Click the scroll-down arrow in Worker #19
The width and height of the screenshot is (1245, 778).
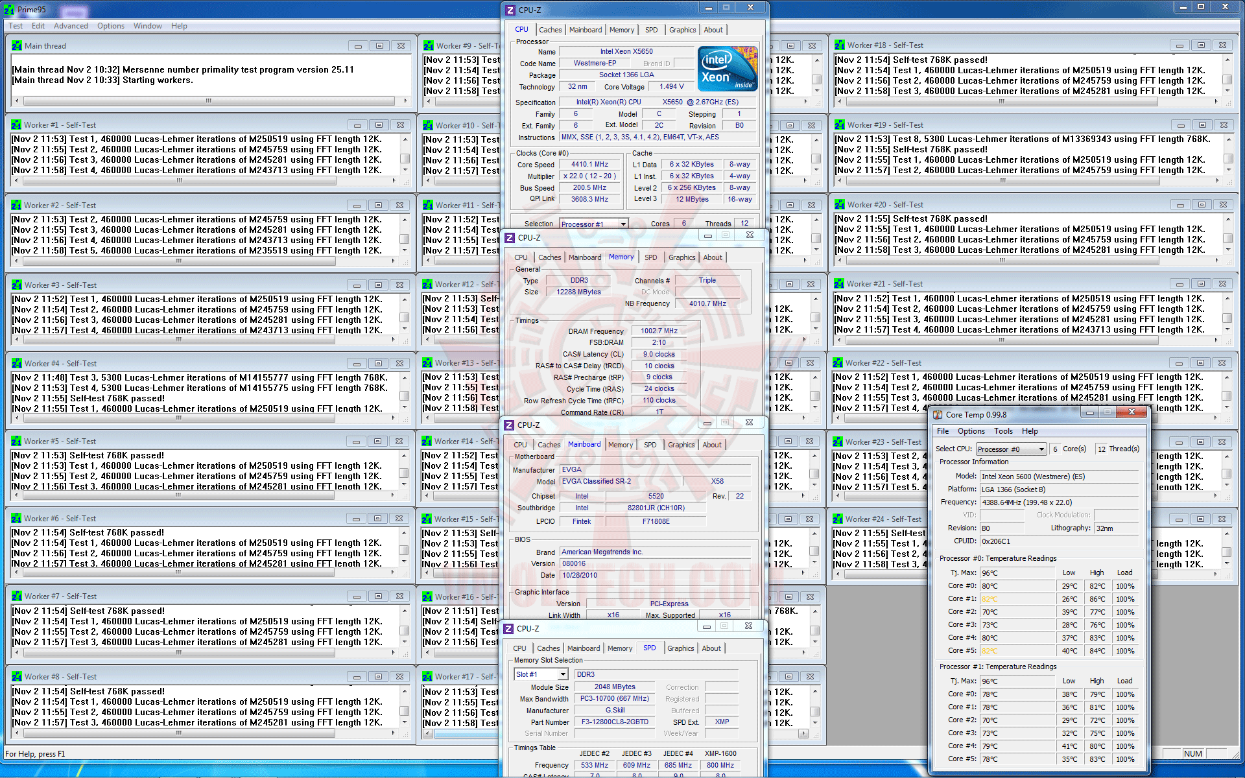coord(1227,171)
